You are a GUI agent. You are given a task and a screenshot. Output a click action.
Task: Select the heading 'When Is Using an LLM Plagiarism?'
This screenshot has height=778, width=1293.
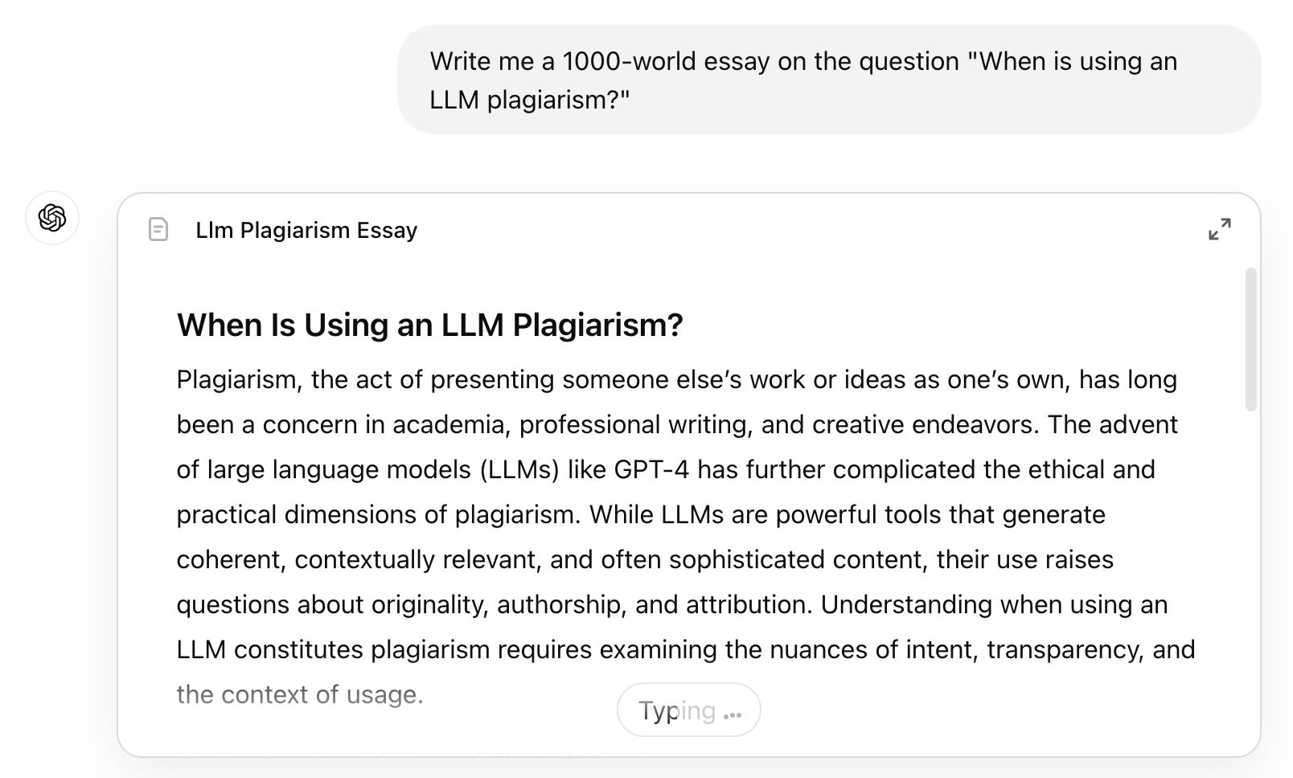tap(429, 326)
